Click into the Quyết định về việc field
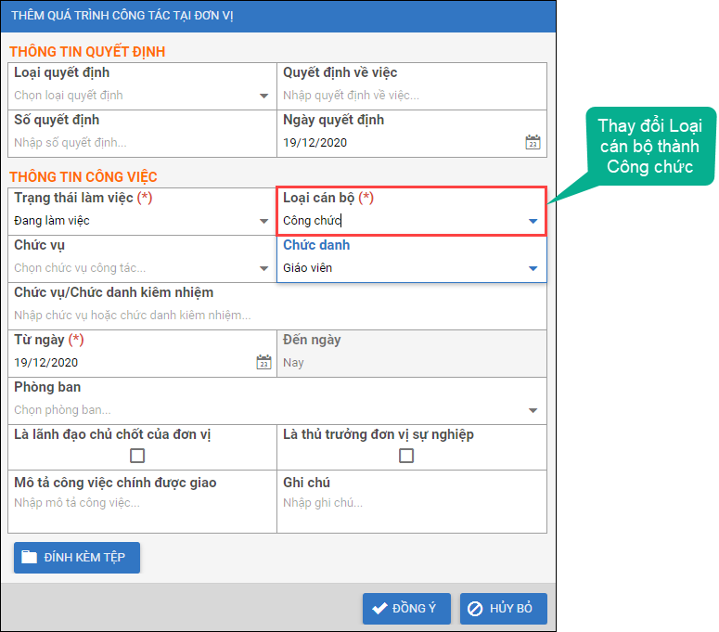The image size is (719, 632). (x=408, y=95)
